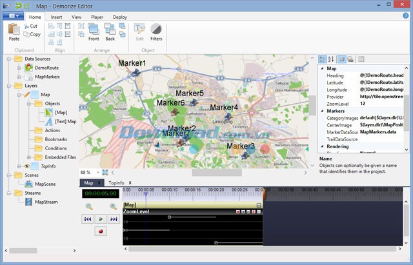
Task: Select the MapScene item in tree
Action: [45, 184]
